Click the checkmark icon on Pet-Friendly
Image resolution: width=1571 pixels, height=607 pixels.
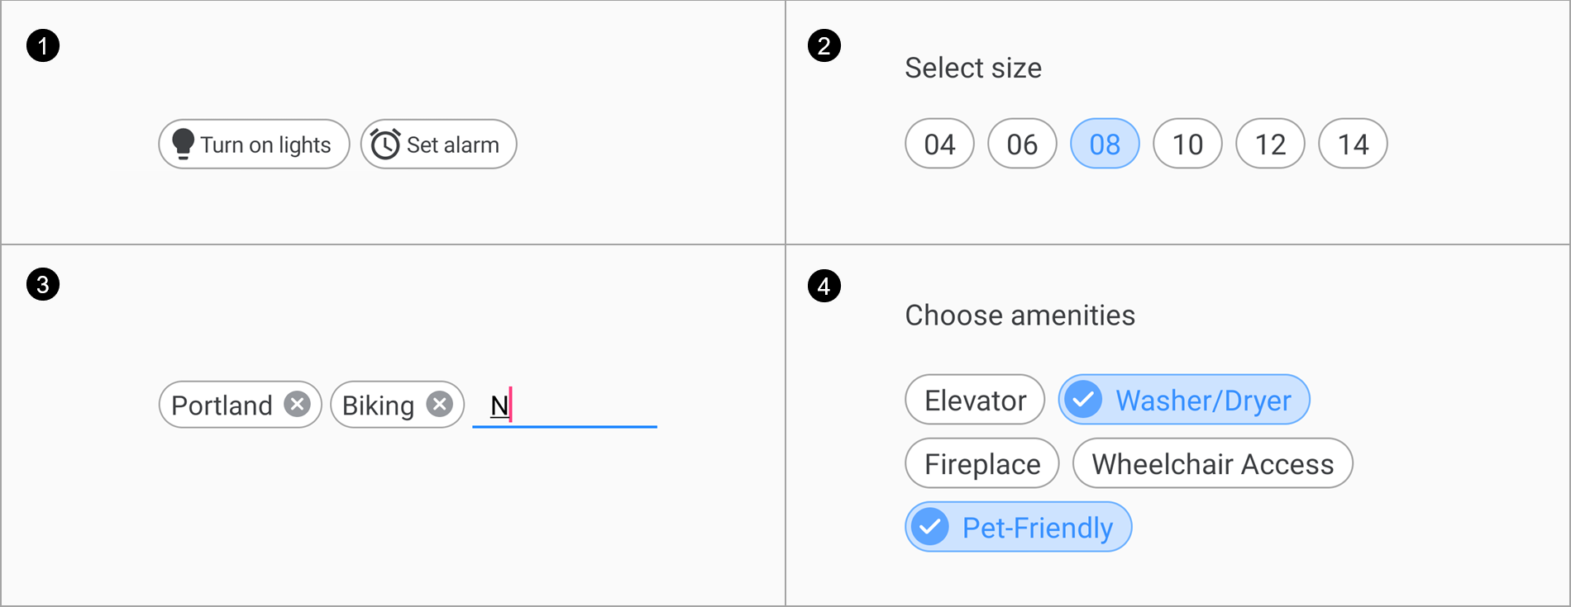pyautogui.click(x=930, y=527)
